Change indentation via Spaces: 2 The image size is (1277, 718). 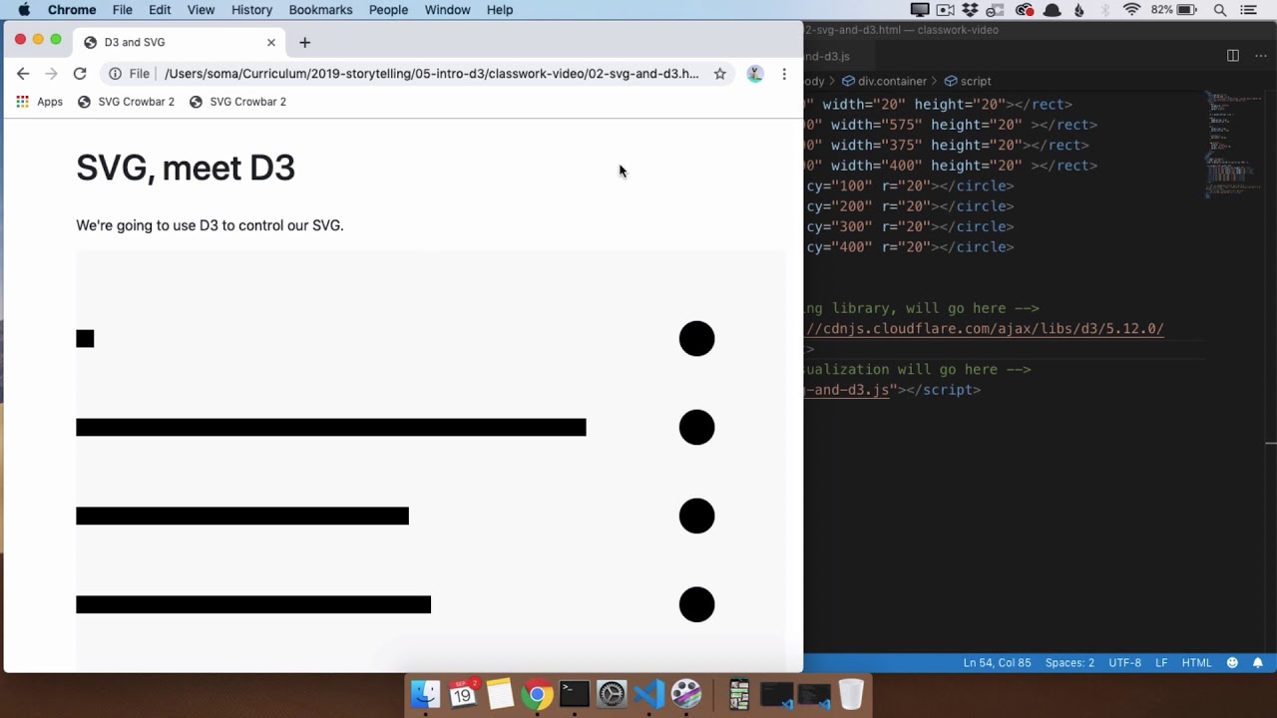pos(1069,663)
